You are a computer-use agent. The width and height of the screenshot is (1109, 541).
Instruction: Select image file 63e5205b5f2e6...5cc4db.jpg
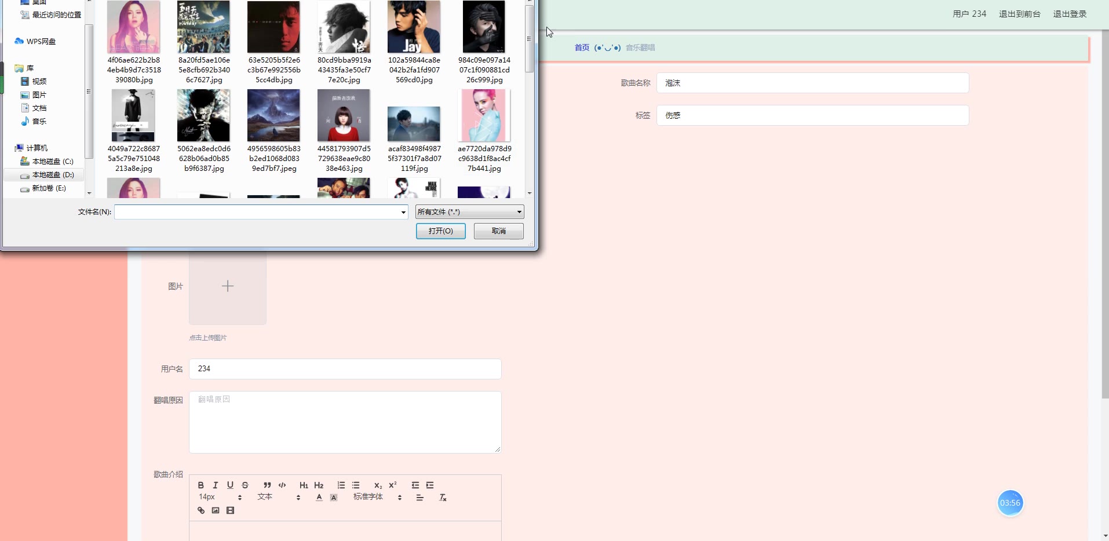pos(274,42)
